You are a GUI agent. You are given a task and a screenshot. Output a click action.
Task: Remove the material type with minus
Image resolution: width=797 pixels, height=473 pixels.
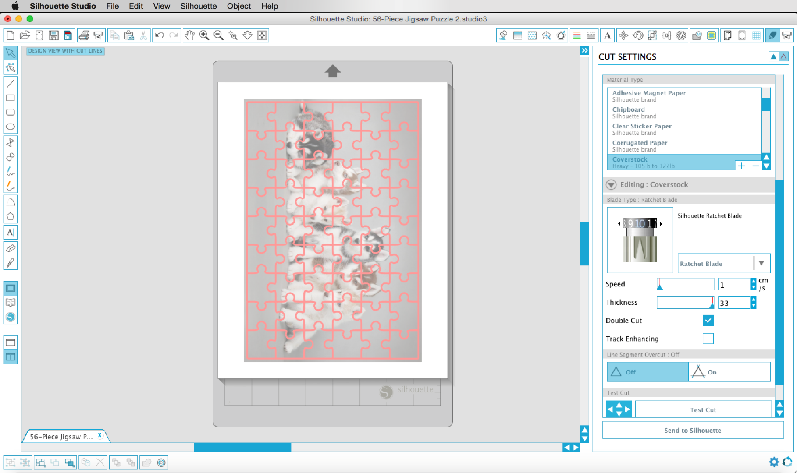click(756, 166)
